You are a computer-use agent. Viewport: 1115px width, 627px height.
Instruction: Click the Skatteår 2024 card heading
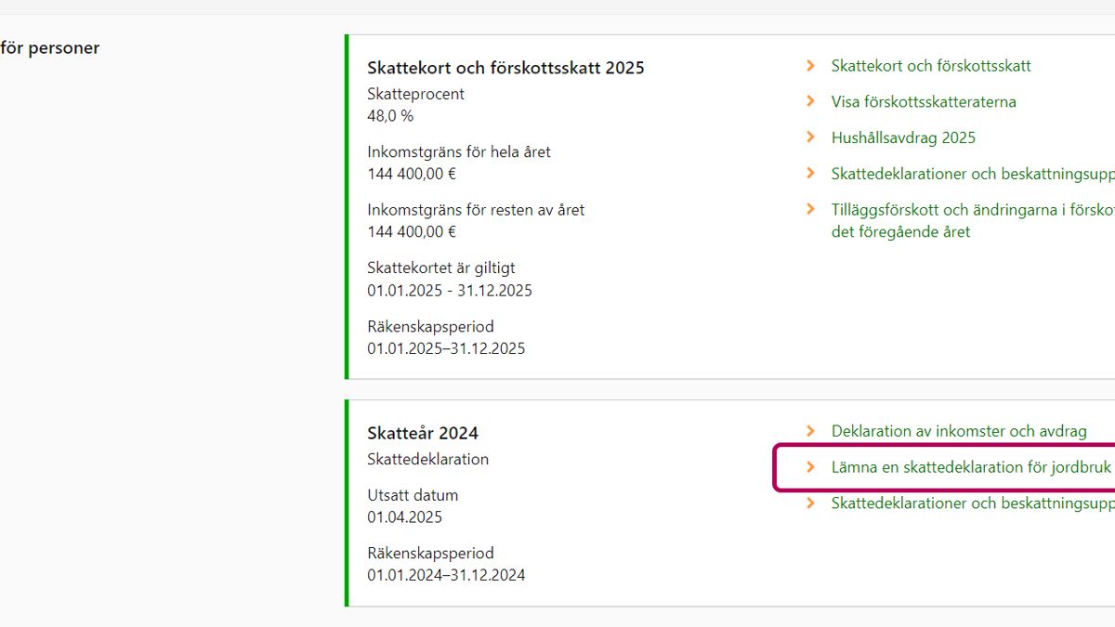(x=423, y=433)
